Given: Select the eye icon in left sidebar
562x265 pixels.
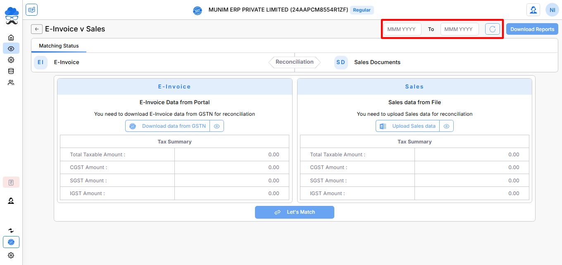Looking at the screenshot, I should 11,49.
